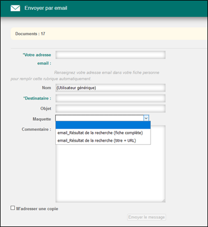
Task: Click into the Objet field
Action: [111, 108]
